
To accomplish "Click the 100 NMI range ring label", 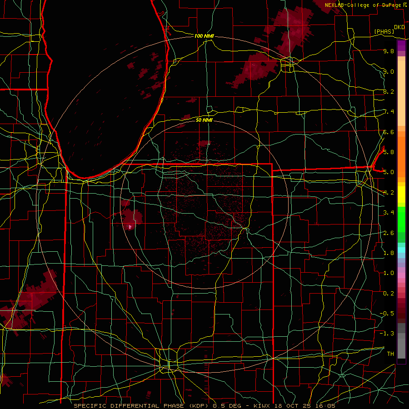I will tap(204, 36).
